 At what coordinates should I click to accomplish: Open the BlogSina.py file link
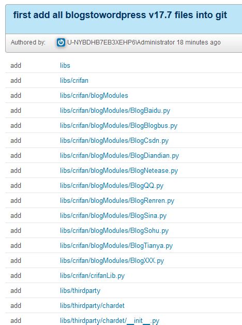tap(113, 216)
